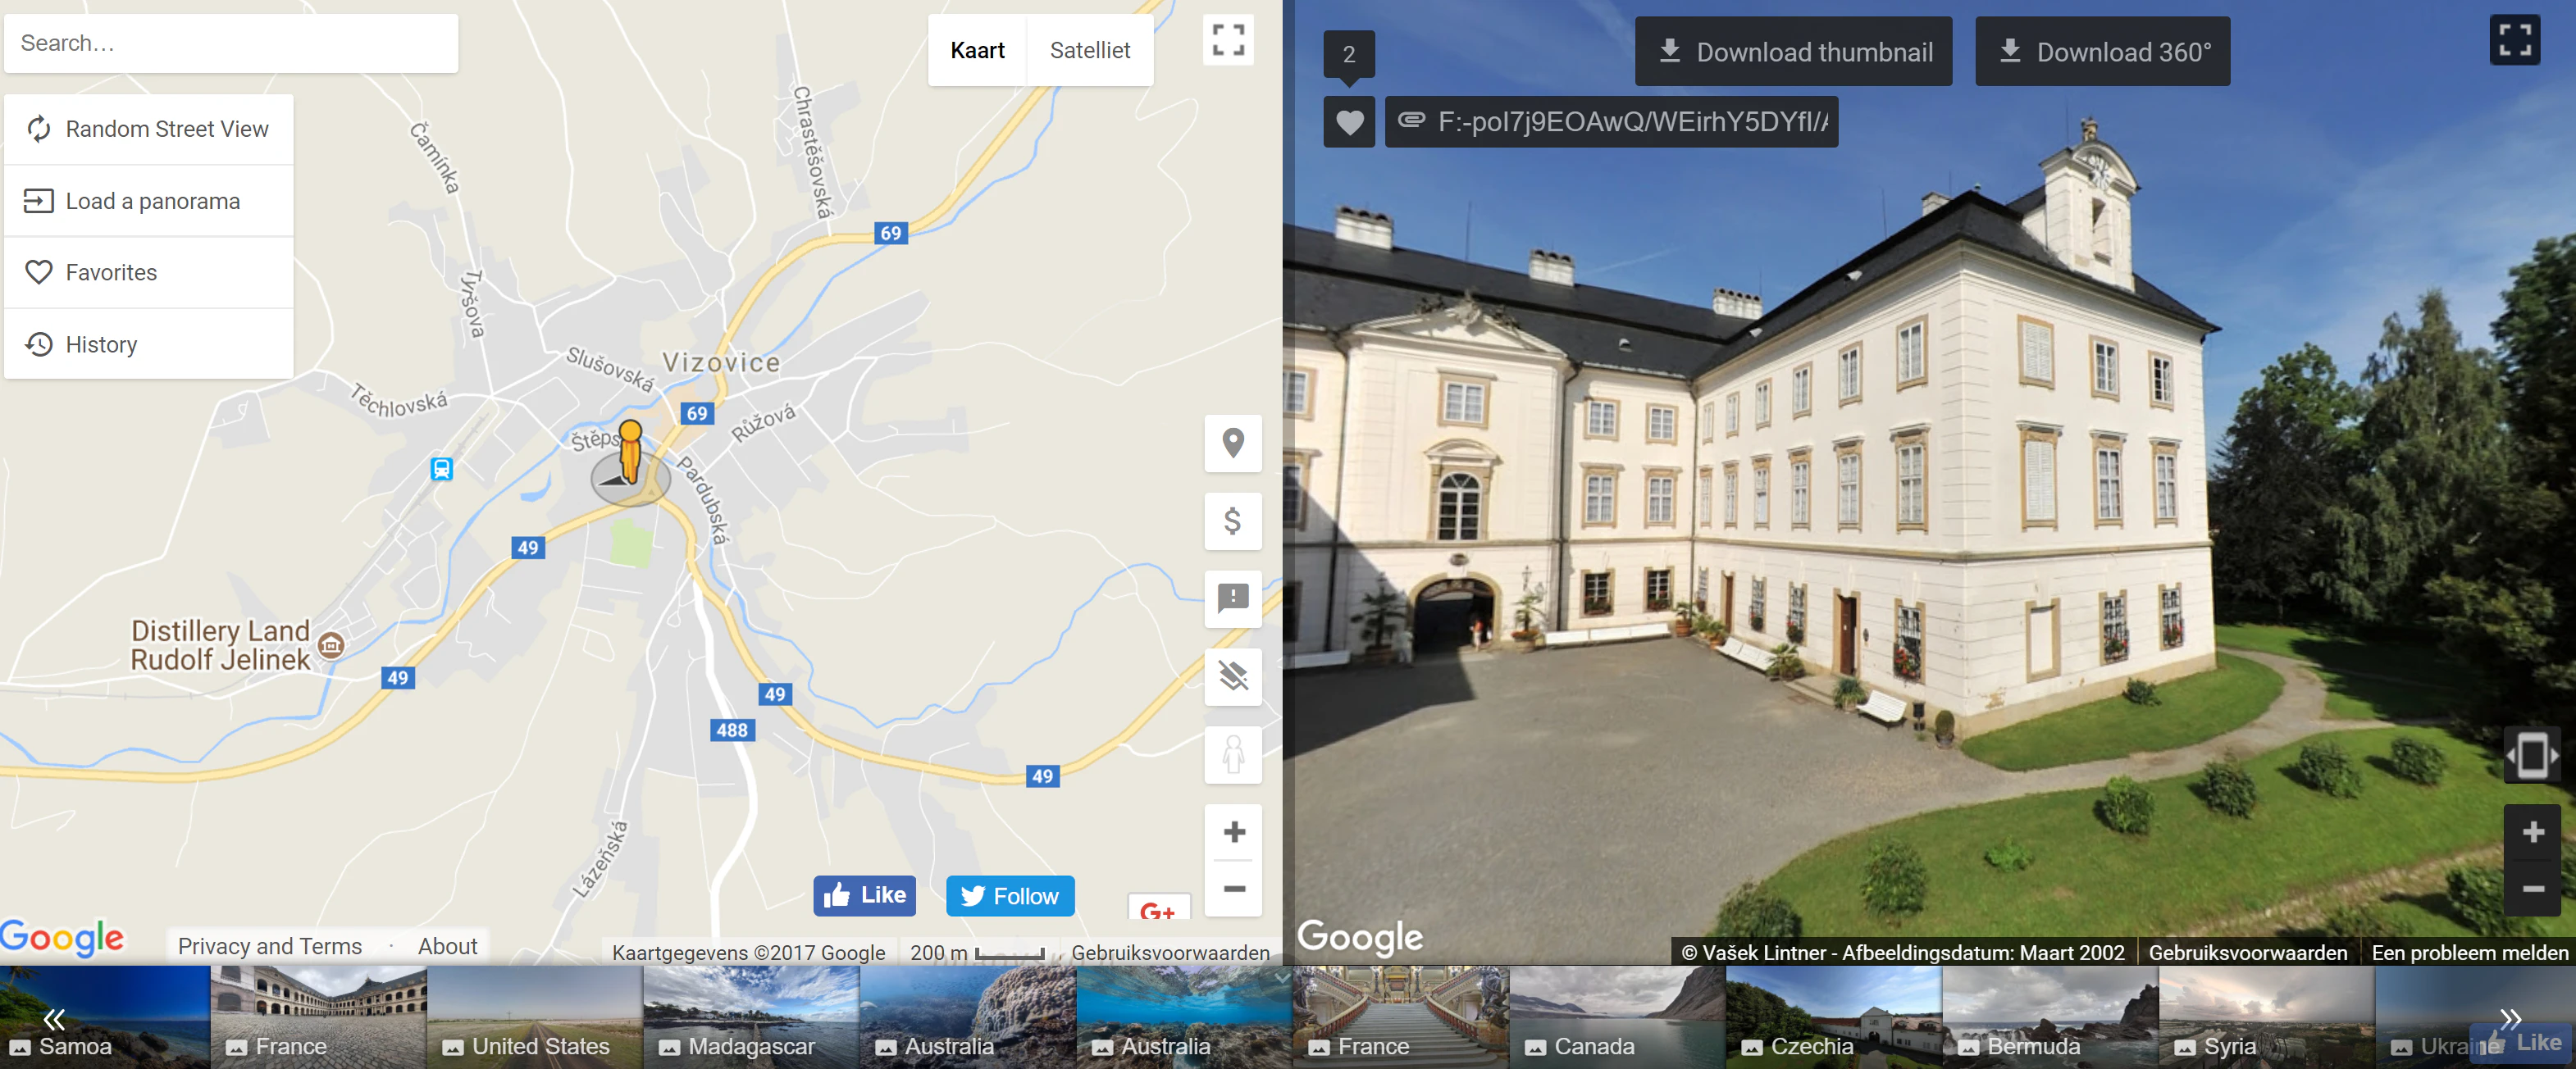
Task: Click Download 360° button
Action: 2102,51
